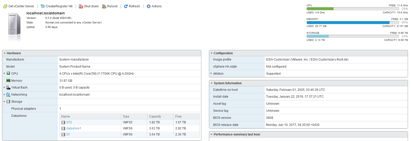Click the MEMORY usage bar
Screen dimensions: 411x141
(353, 22)
